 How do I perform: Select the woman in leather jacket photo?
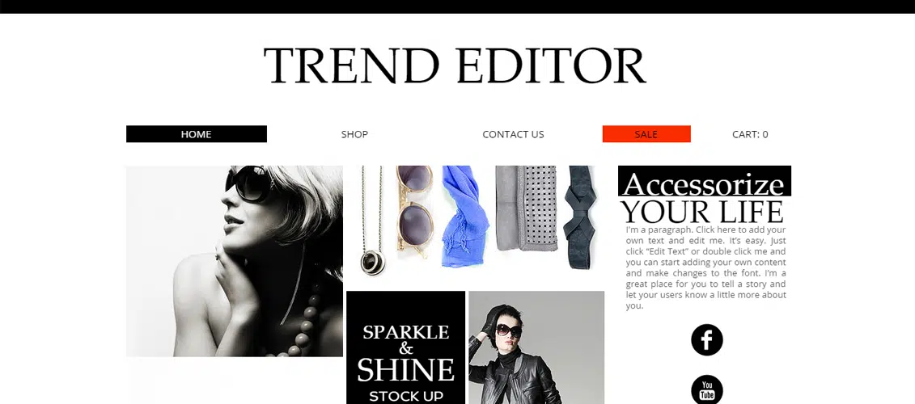click(536, 347)
